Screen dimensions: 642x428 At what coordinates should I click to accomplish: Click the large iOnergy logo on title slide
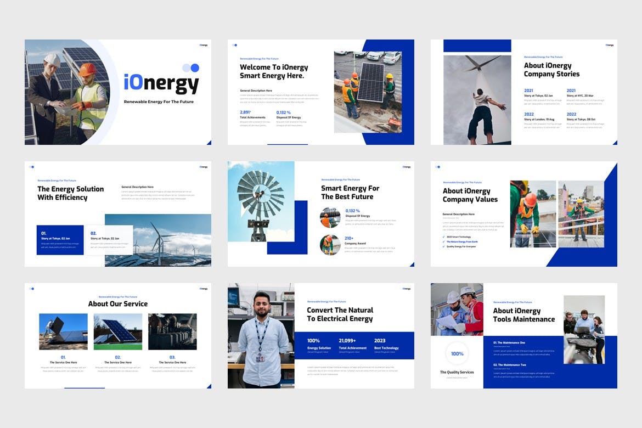click(x=161, y=84)
